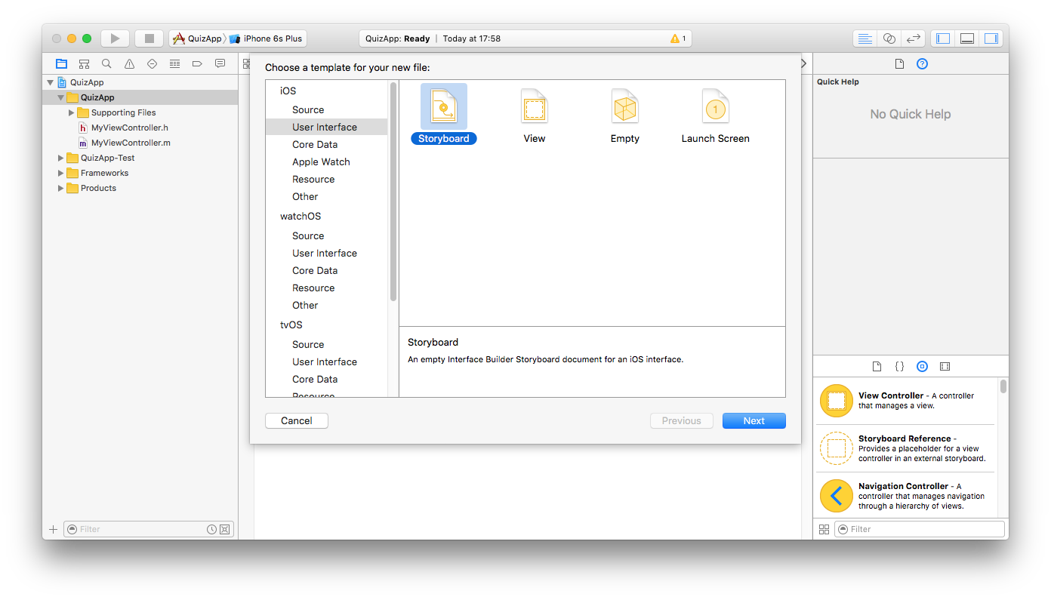Toggle the Navigator panel

(943, 38)
